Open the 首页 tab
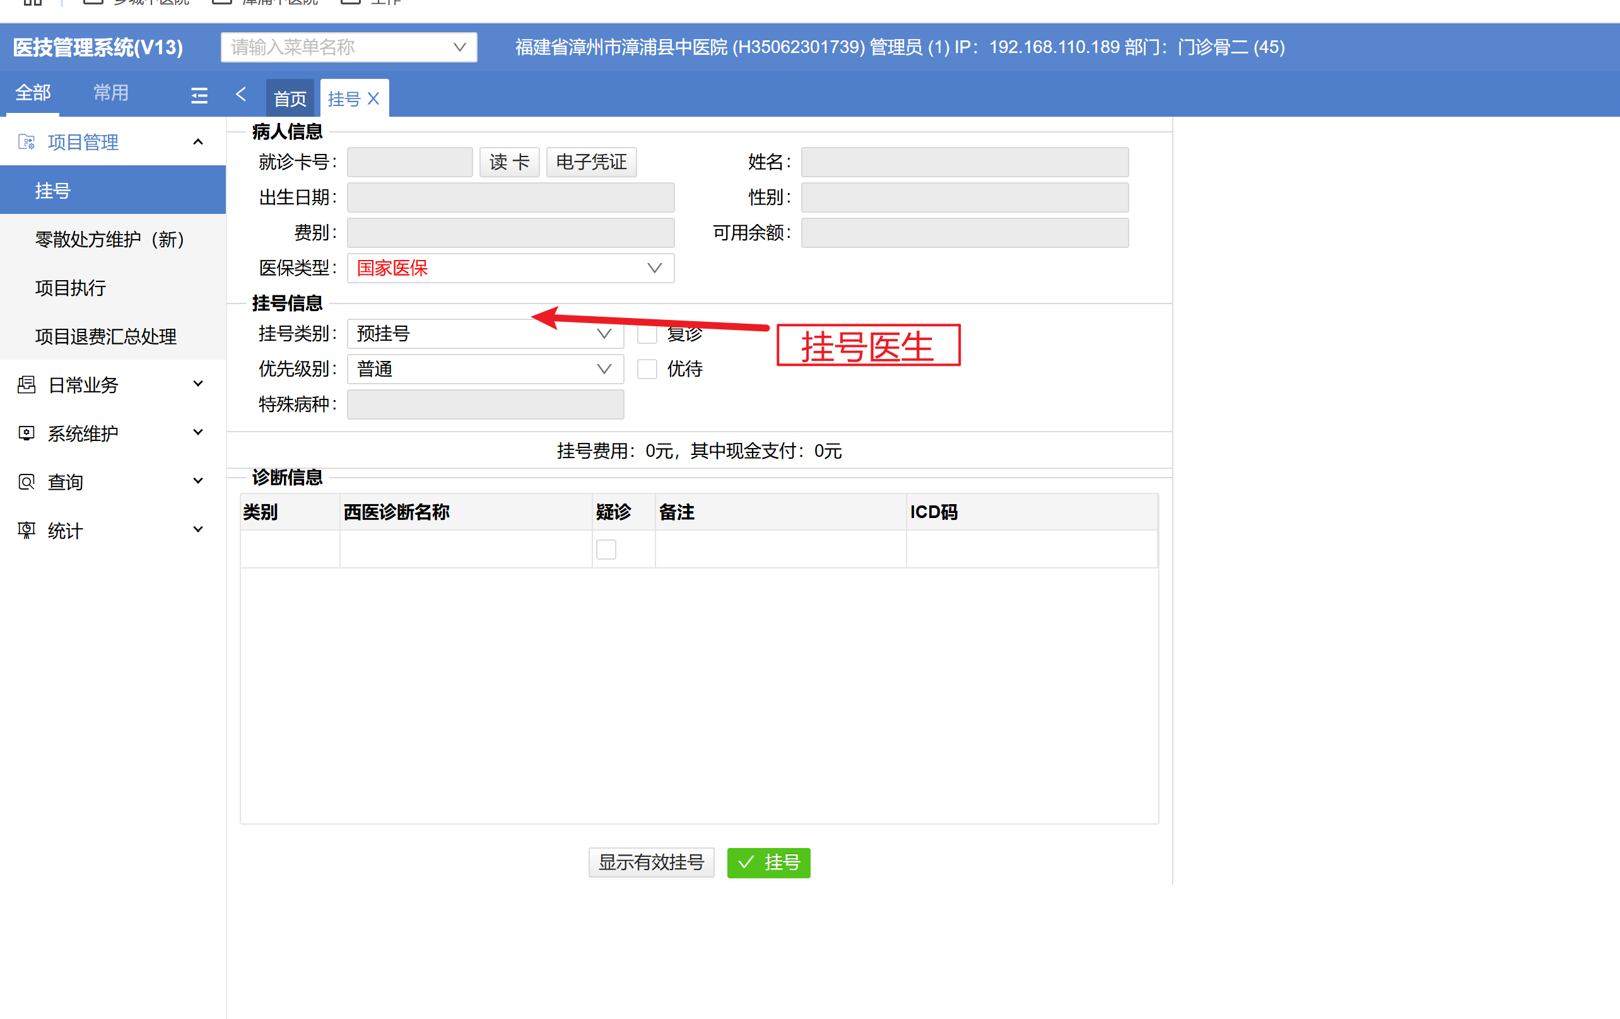The height and width of the screenshot is (1019, 1620). pyautogui.click(x=290, y=99)
